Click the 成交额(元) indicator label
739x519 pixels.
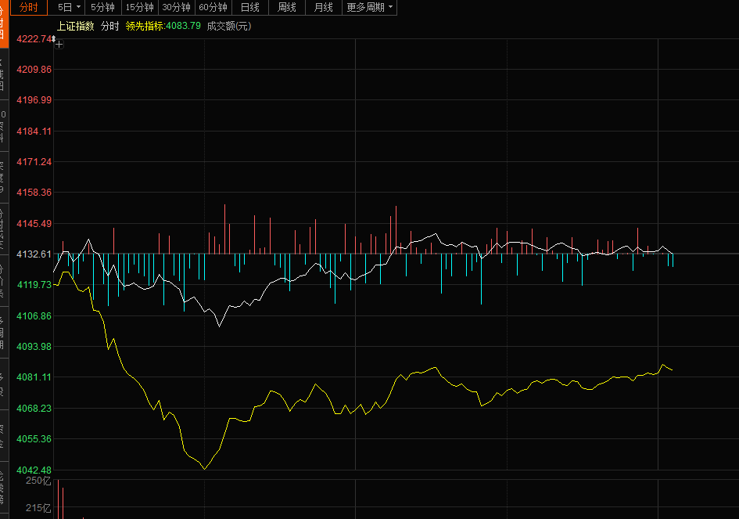[229, 26]
